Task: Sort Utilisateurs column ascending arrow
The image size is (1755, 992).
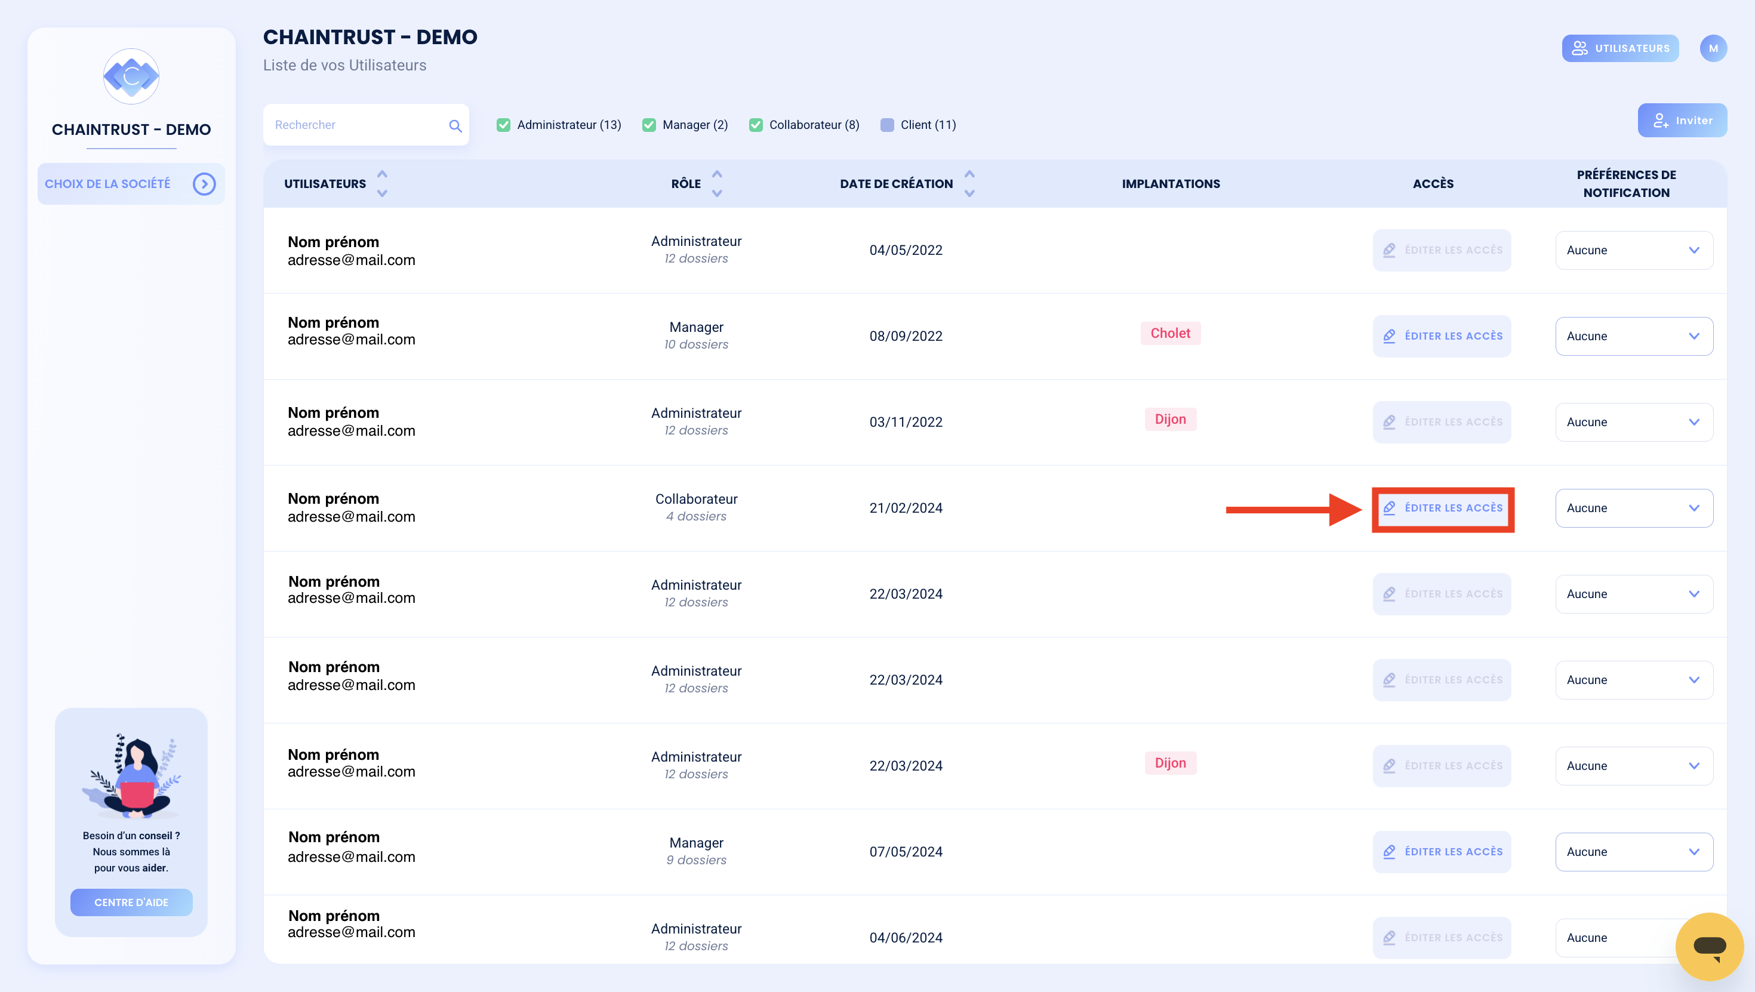Action: [382, 174]
